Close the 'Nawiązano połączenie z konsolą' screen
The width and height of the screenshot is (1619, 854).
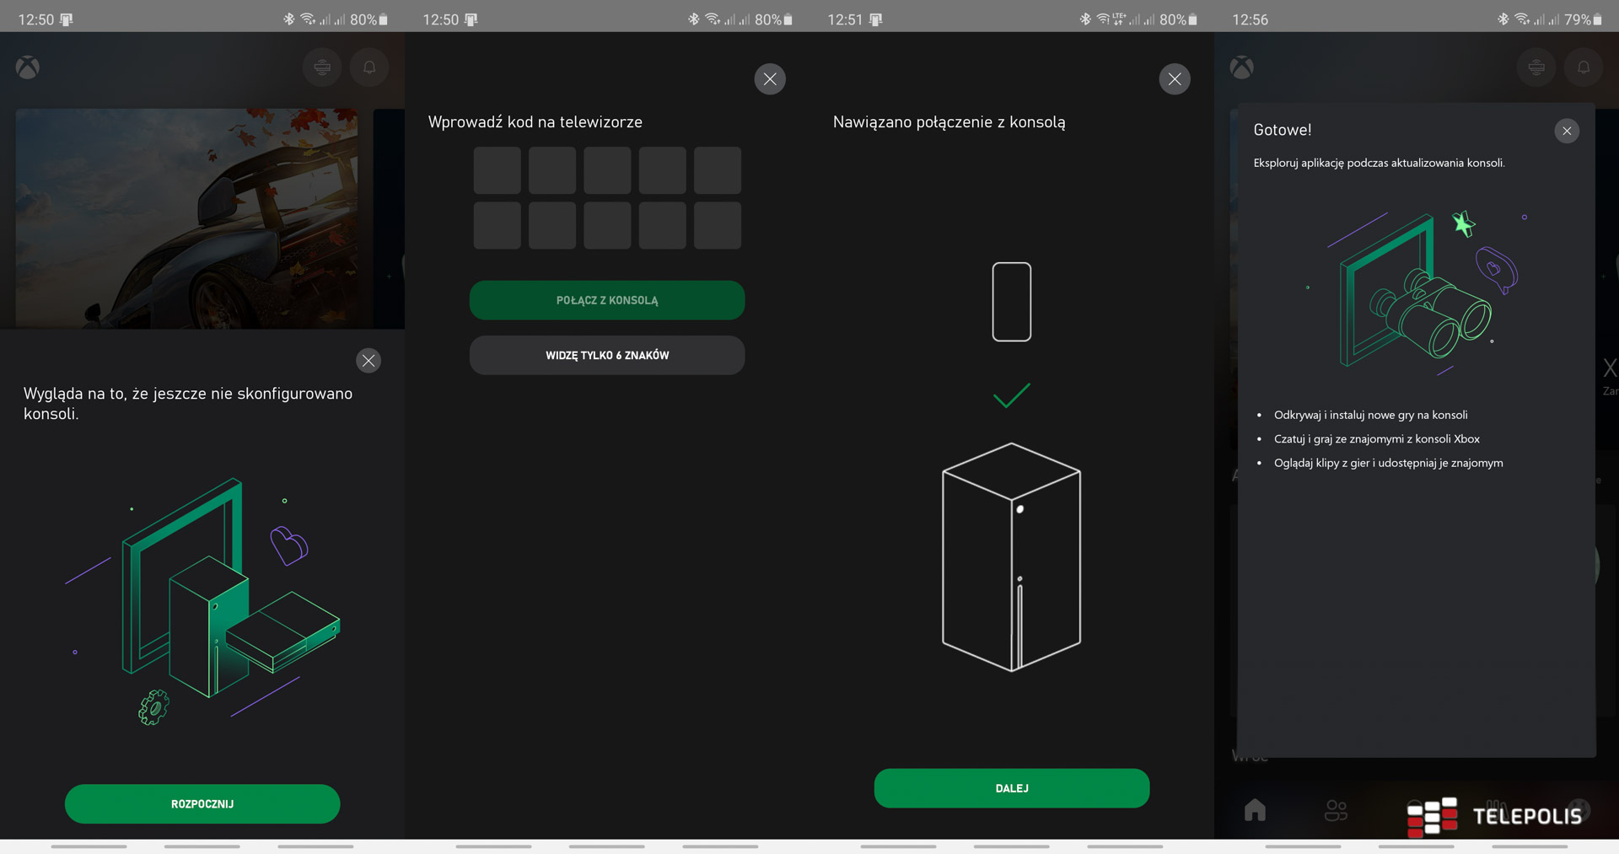click(1175, 79)
